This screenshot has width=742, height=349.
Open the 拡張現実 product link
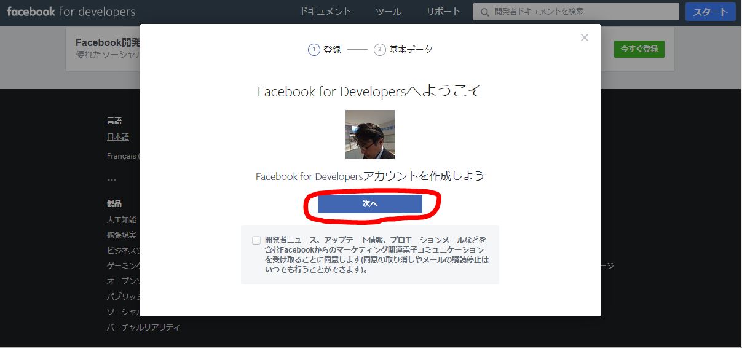point(122,235)
